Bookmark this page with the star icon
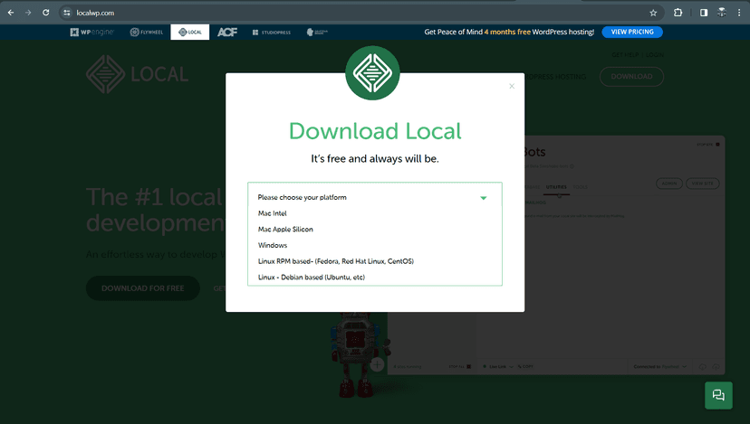Viewport: 750px width, 424px height. pyautogui.click(x=653, y=13)
